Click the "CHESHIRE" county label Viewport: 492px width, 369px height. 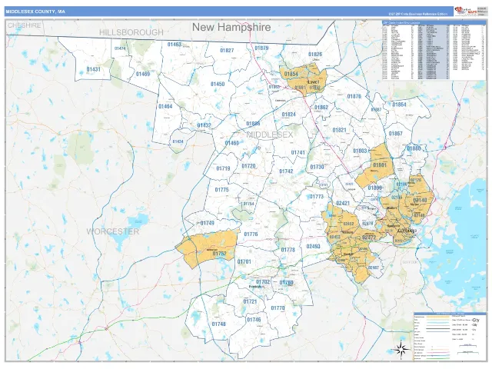tap(24, 25)
